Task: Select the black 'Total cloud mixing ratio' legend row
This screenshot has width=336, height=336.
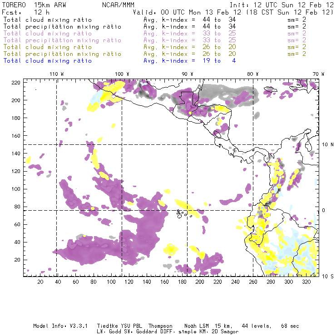Action: [48, 20]
